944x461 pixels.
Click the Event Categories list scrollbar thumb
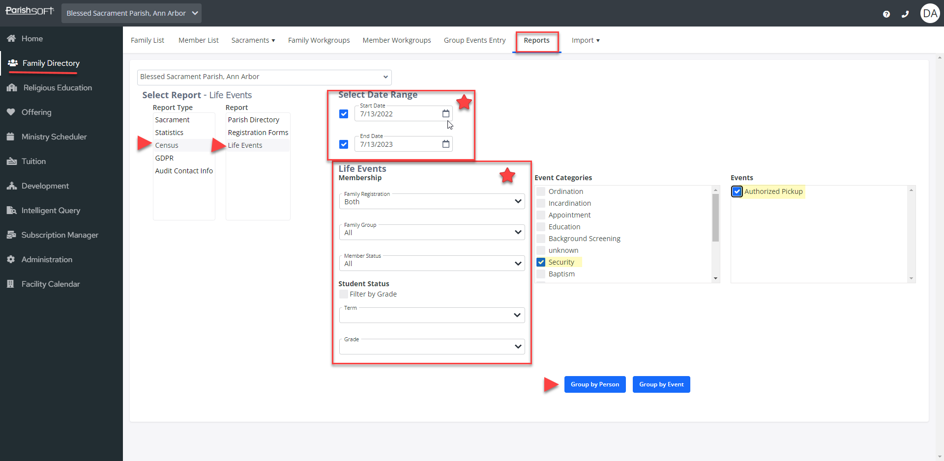point(715,217)
